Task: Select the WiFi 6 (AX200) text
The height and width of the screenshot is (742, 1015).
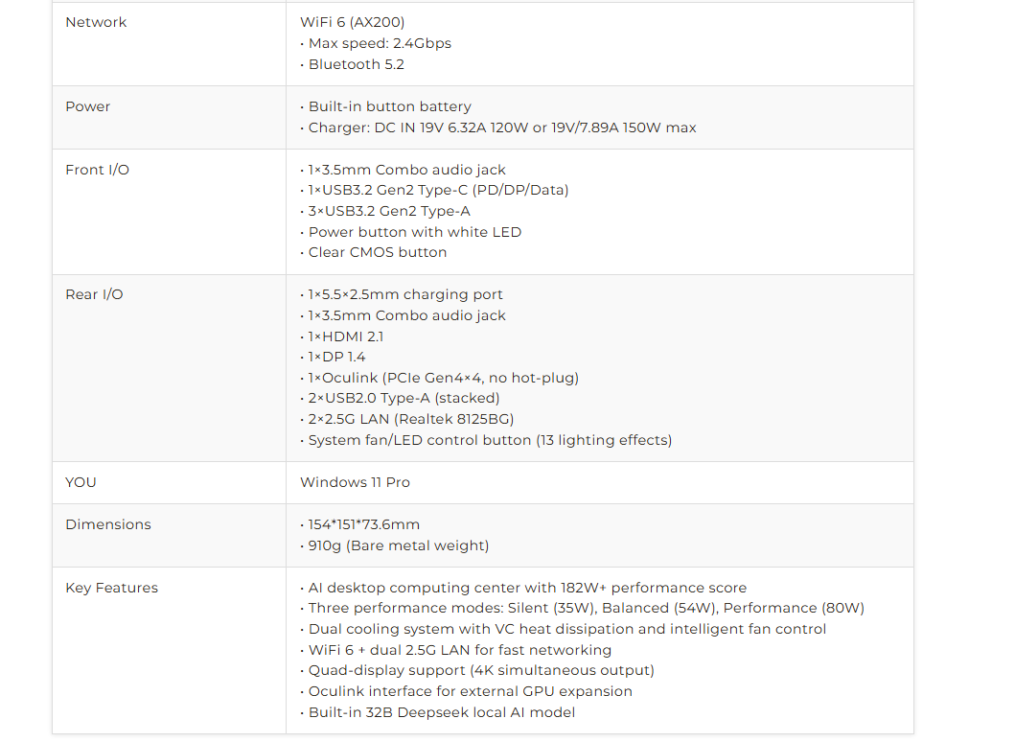Action: pos(352,22)
